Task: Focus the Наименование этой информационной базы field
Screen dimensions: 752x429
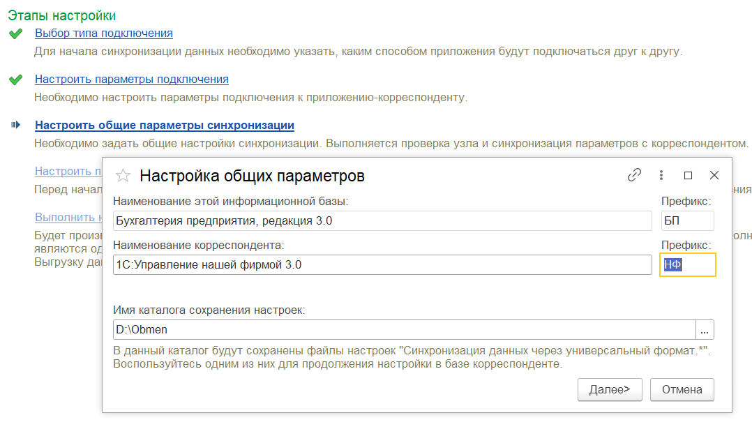Action: point(382,221)
